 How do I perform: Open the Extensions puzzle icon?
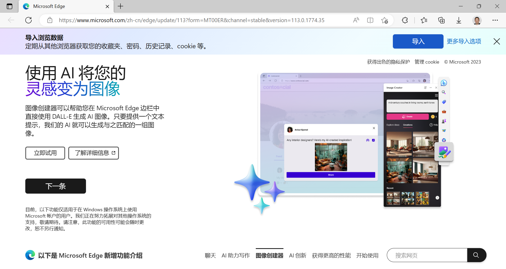coord(405,20)
